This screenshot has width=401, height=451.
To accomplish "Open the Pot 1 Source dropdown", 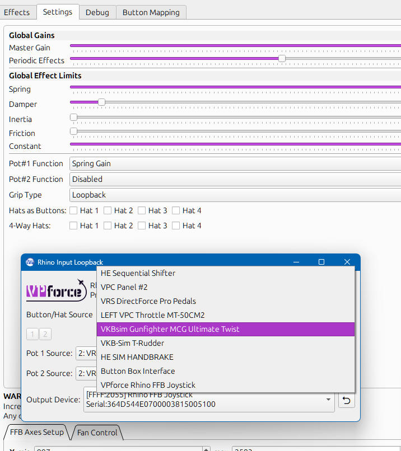I will (x=86, y=353).
